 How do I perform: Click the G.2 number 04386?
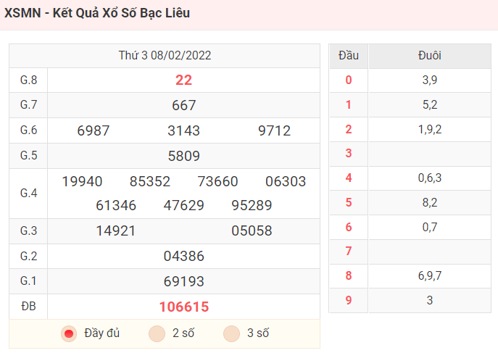184,256
